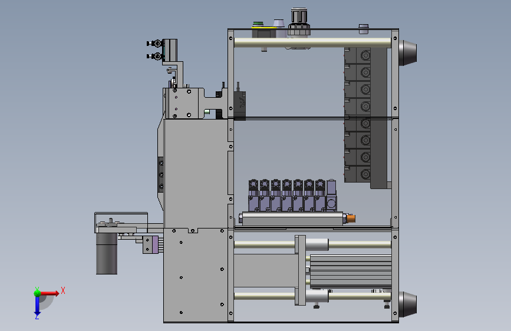The image size is (511, 331).
Task: Select the orange fitting on the valve manifold
Action: click(x=351, y=219)
